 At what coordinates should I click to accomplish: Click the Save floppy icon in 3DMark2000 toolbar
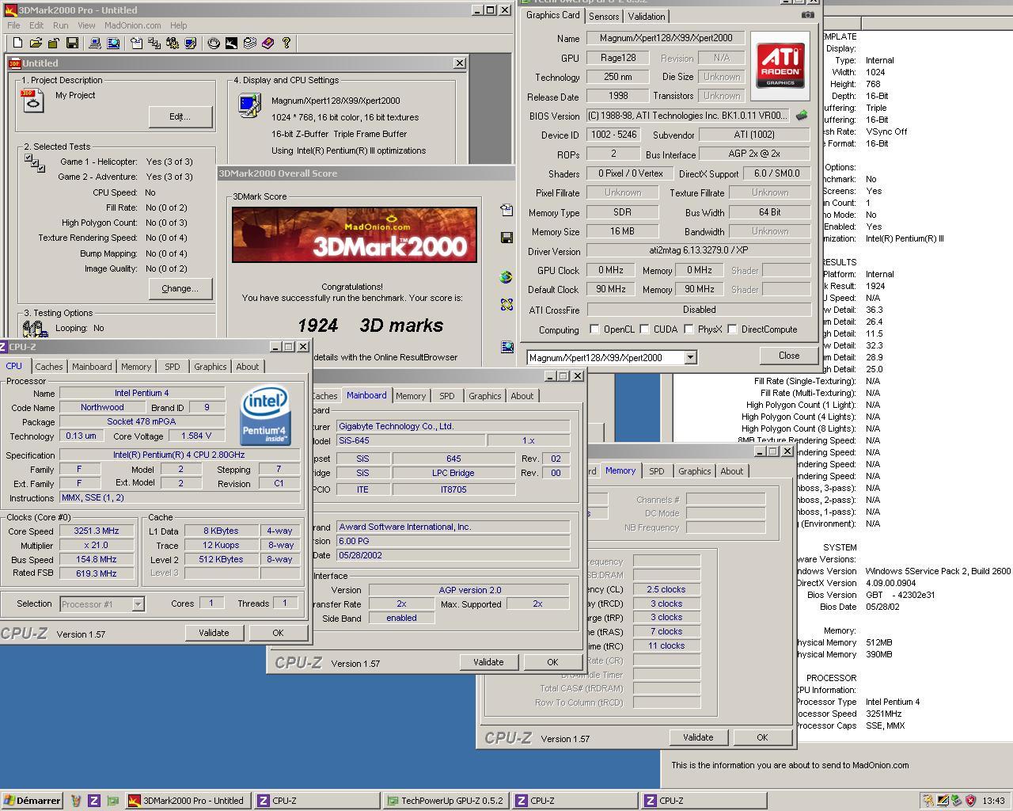point(72,43)
